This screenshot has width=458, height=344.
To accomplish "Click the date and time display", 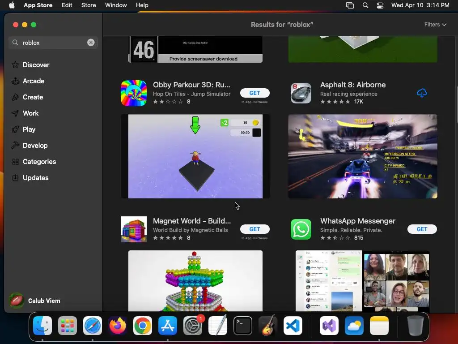I will (420, 5).
